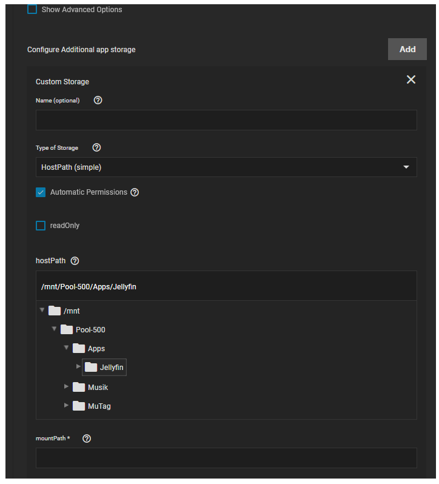Click Add button for additional app storage
The height and width of the screenshot is (484, 439).
click(x=407, y=49)
